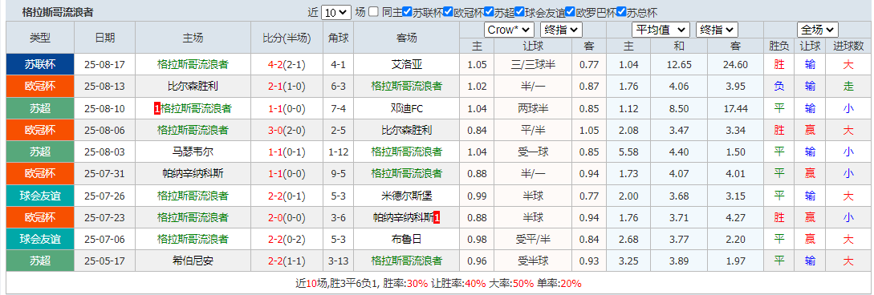Image resolution: width=874 pixels, height=295 pixels.
Task: Uncheck the 欧冠杯 filter checkbox
Action: tap(449, 12)
